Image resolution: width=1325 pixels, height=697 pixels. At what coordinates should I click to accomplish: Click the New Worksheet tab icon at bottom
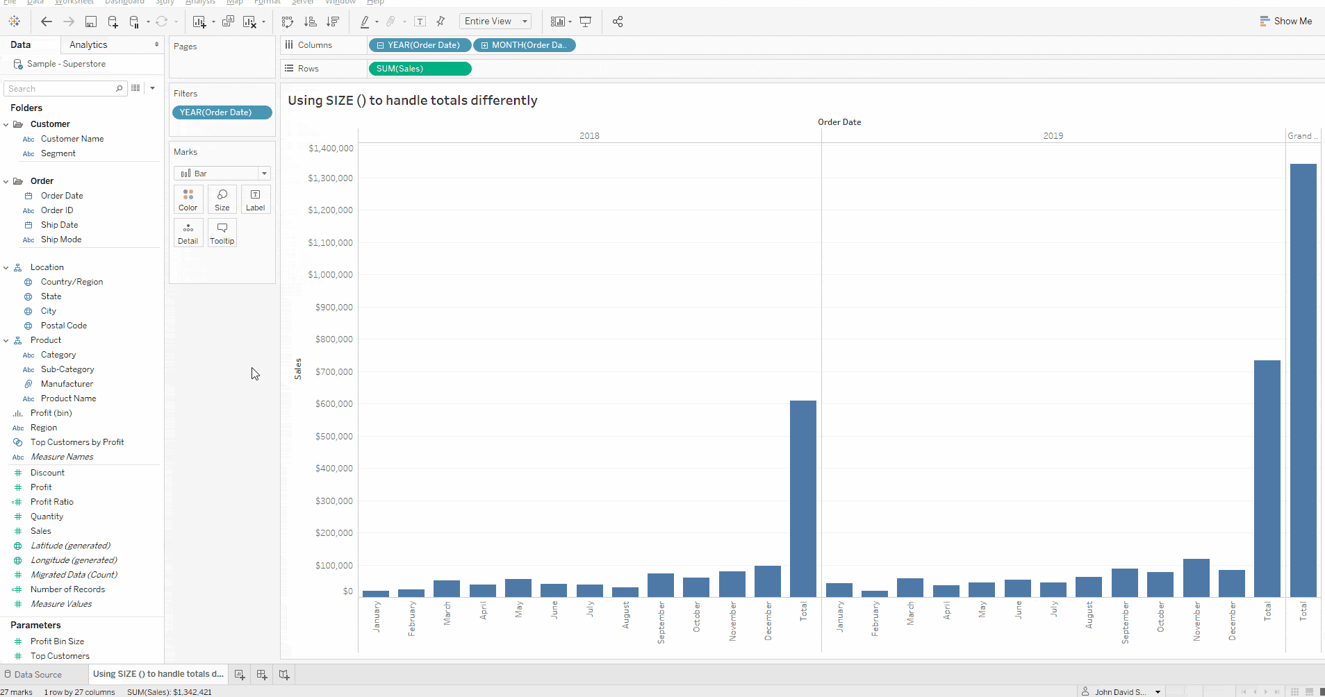[x=240, y=674]
